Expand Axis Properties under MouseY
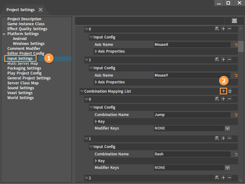 coord(96,82)
